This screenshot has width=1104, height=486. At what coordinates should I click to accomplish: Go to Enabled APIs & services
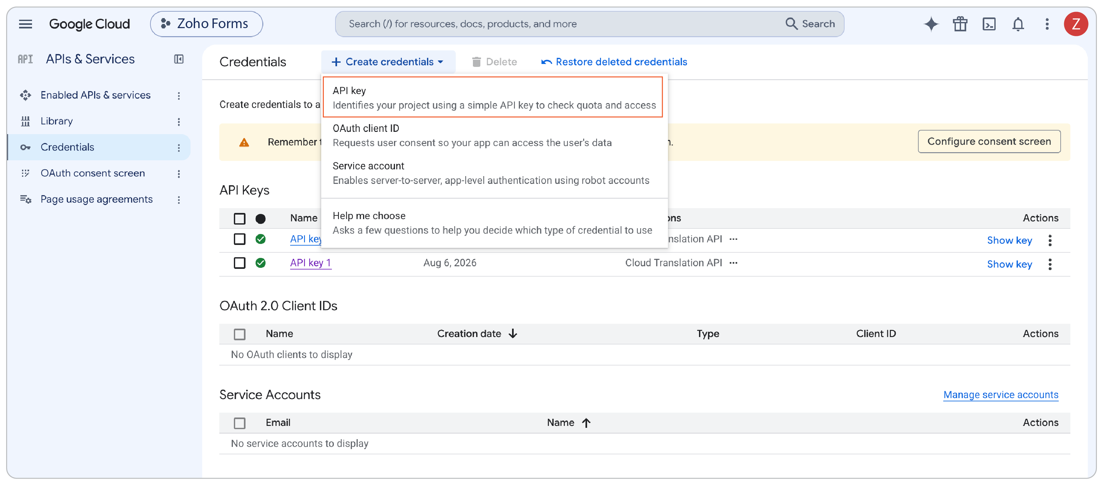pyautogui.click(x=95, y=95)
